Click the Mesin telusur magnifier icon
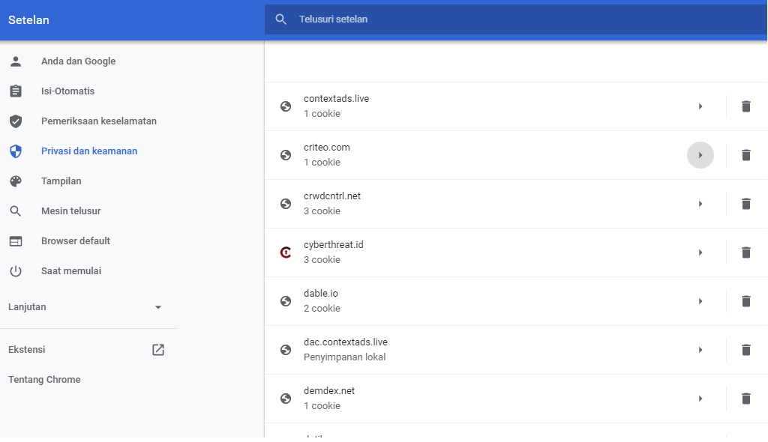The height and width of the screenshot is (442, 768). [16, 211]
